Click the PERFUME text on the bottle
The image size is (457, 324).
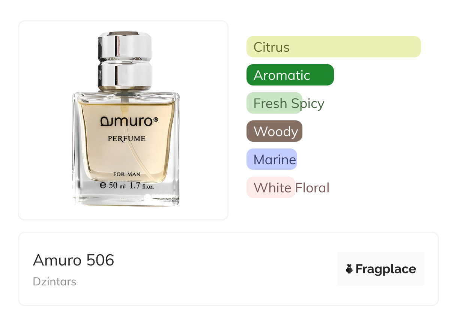(127, 138)
